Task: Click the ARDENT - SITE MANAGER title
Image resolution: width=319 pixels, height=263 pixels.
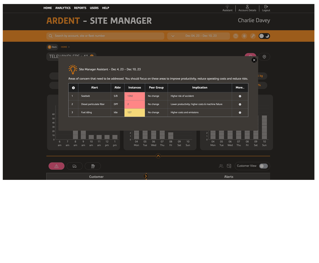Action: [x=99, y=21]
